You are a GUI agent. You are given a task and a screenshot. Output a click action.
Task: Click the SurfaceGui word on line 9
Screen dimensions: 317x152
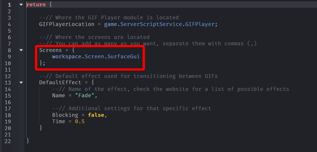[x=123, y=57]
